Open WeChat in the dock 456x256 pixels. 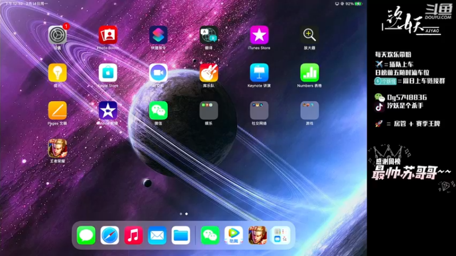point(210,235)
